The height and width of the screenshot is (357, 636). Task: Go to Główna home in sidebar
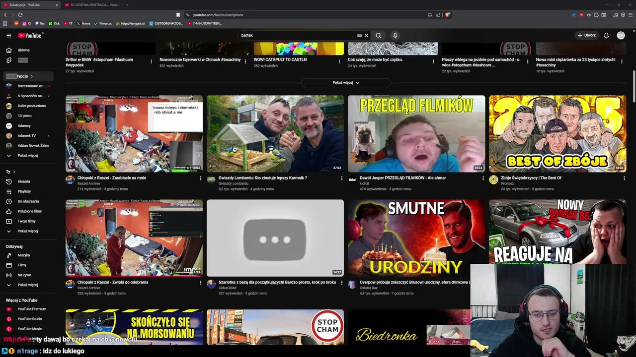point(28,50)
